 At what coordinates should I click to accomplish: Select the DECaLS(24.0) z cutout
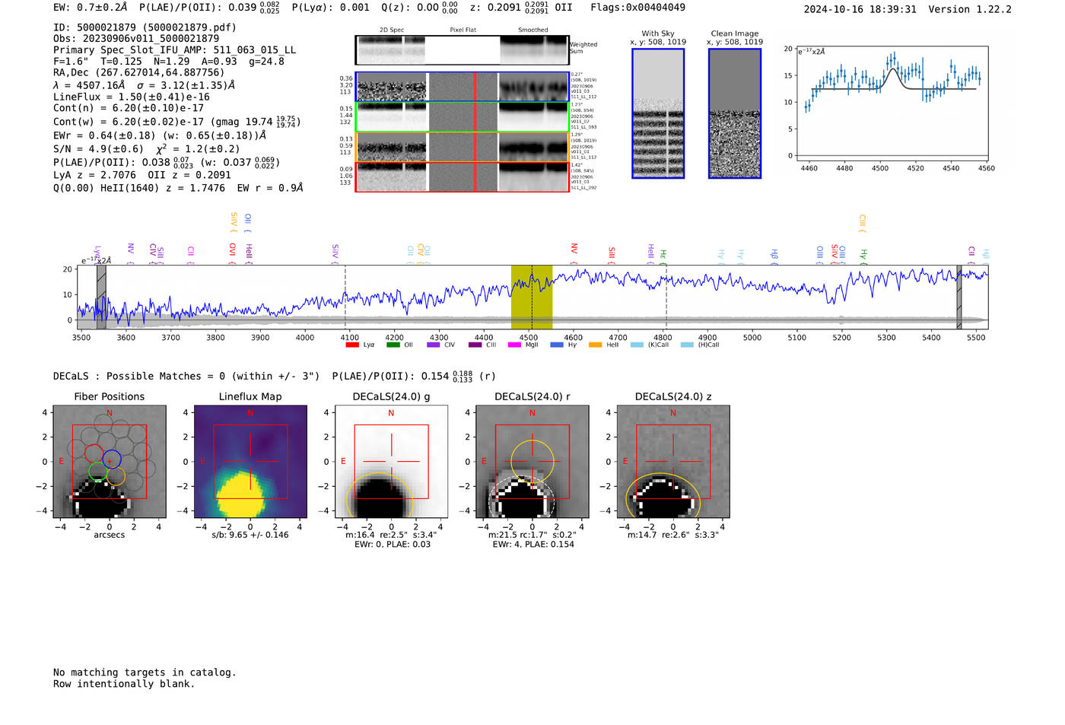(x=673, y=462)
